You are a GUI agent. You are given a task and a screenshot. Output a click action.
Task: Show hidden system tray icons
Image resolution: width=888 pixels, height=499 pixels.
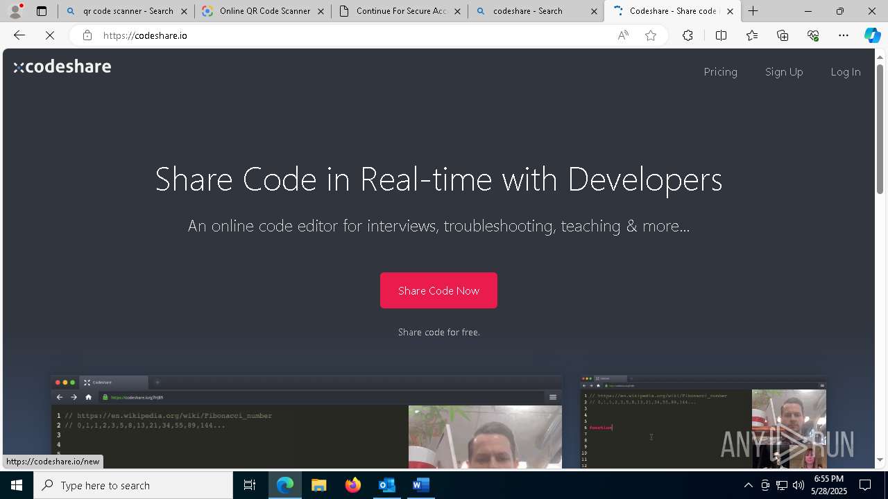pos(748,485)
